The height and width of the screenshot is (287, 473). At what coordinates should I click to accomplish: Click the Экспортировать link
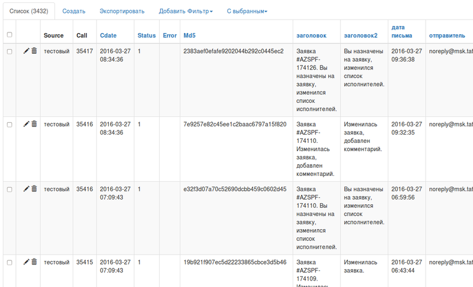pos(122,11)
